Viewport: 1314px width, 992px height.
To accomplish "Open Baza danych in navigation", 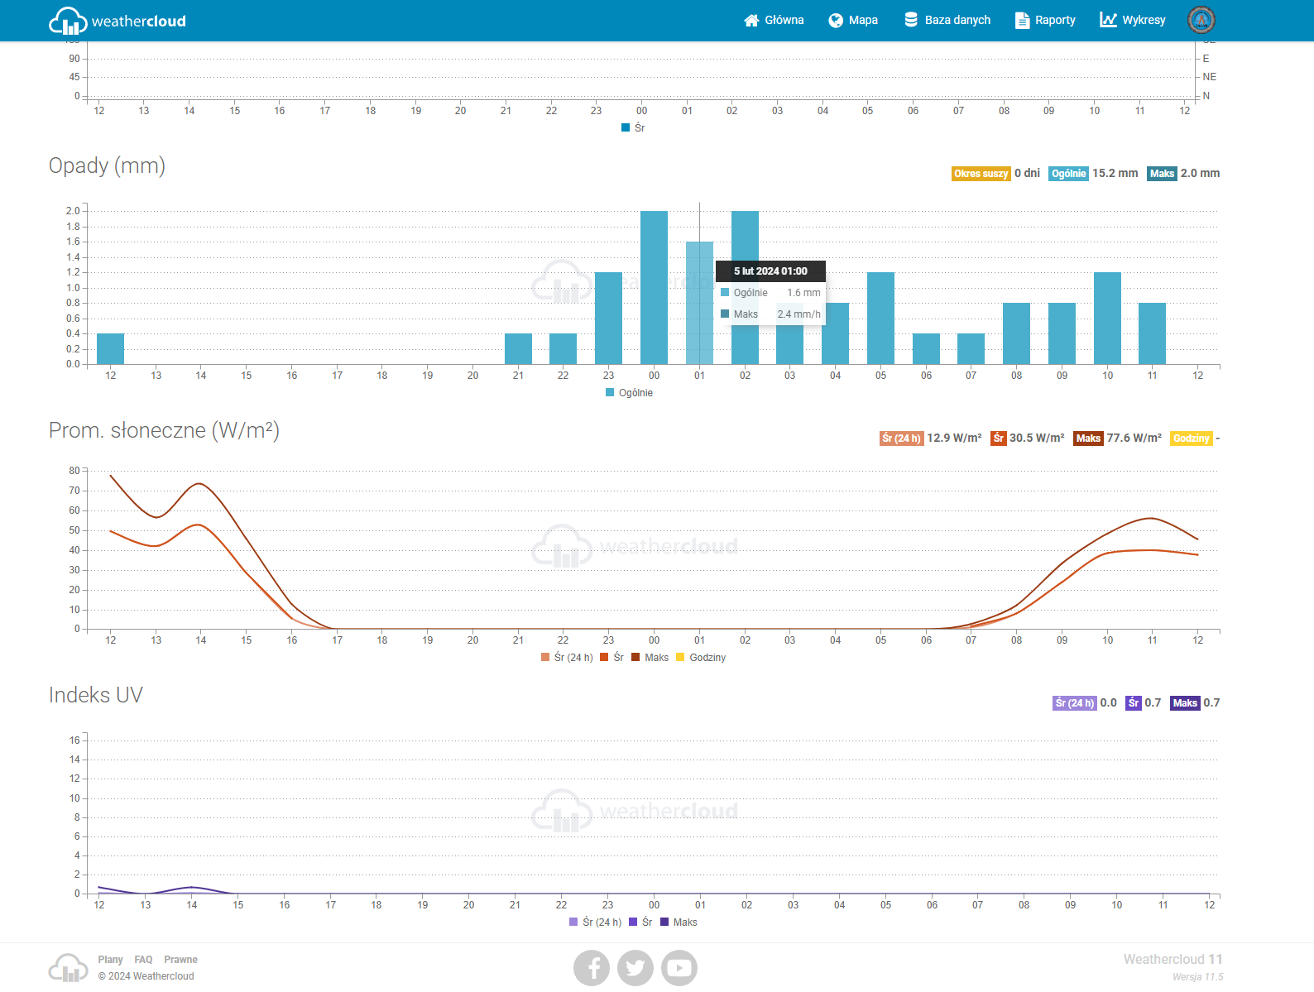I will [947, 20].
